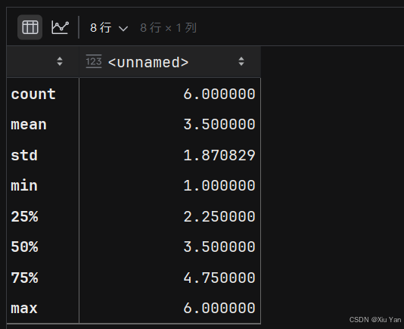Open the 8 行 row count dropdown
The height and width of the screenshot is (329, 404).
point(109,27)
